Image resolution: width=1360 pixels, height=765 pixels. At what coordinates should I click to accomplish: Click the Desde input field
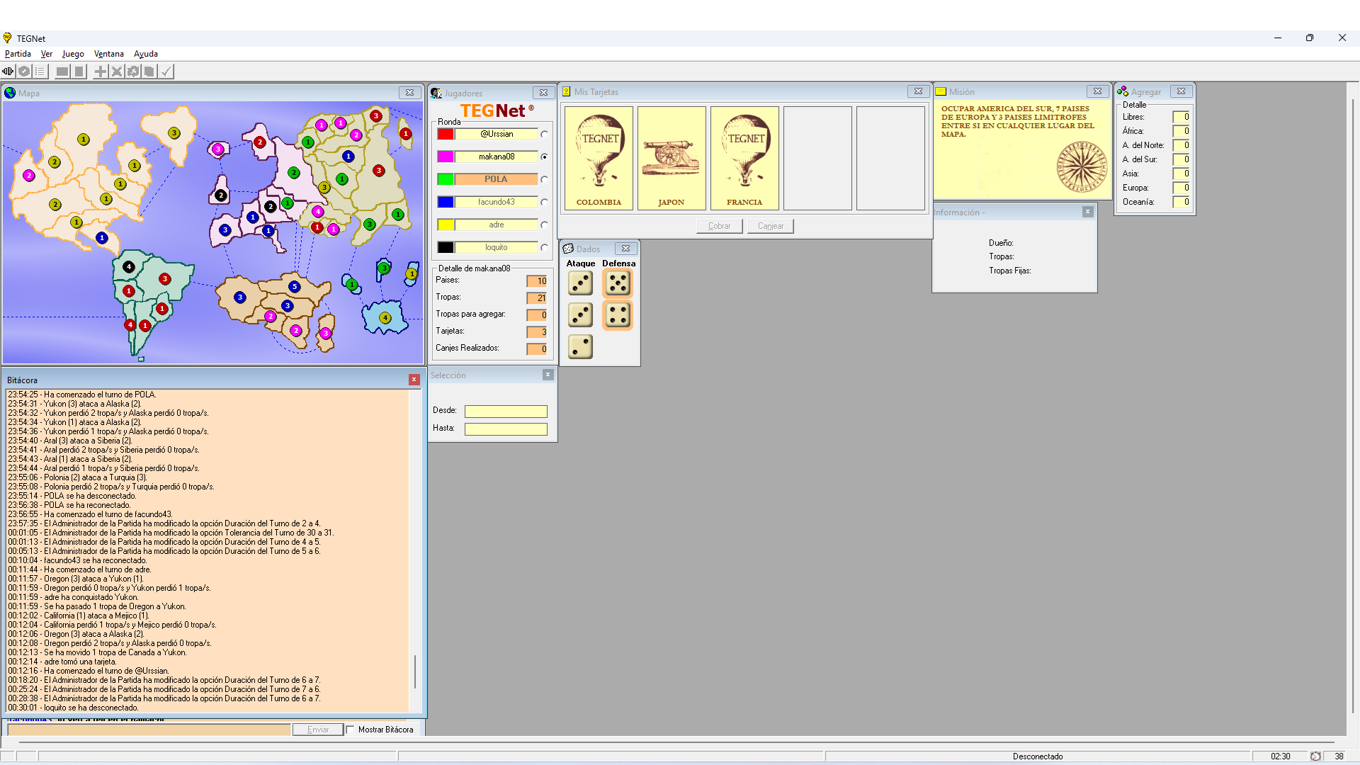point(505,412)
